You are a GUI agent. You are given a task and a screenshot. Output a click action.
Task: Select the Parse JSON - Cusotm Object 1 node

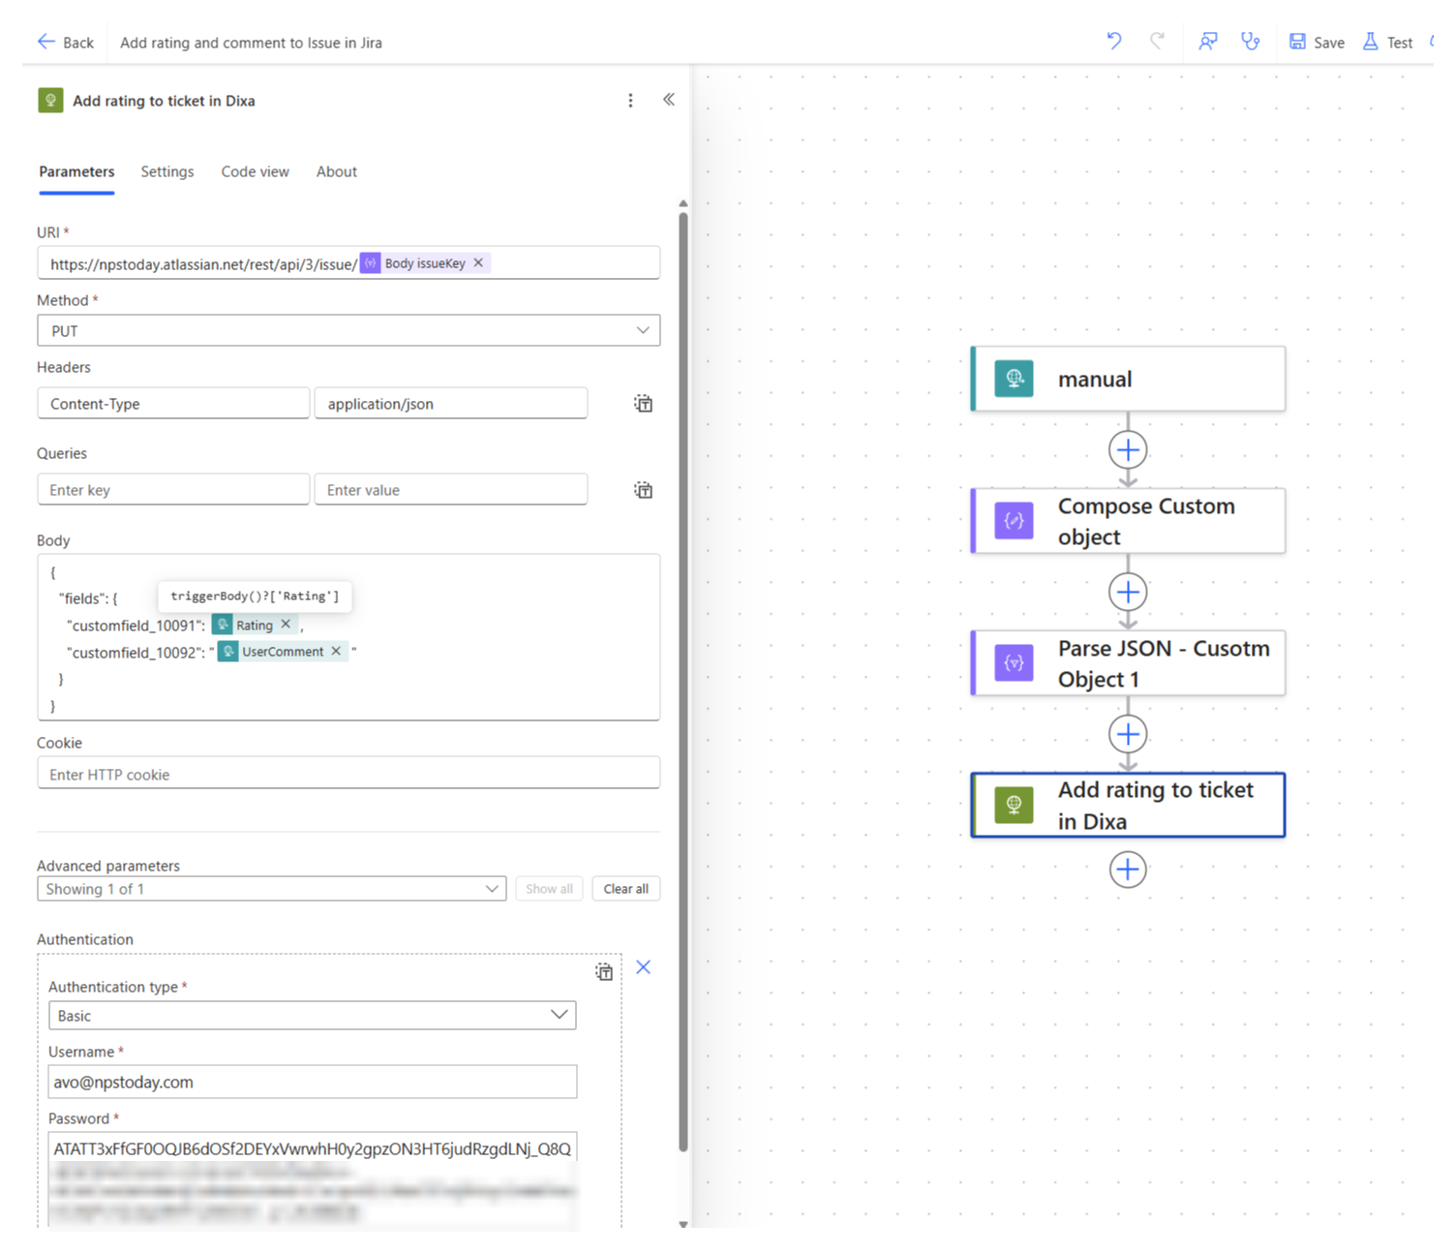pyautogui.click(x=1129, y=663)
